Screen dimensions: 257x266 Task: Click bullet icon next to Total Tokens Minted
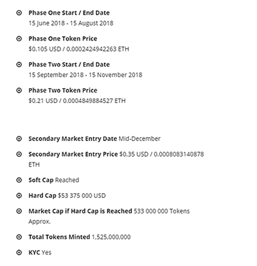[19, 237]
